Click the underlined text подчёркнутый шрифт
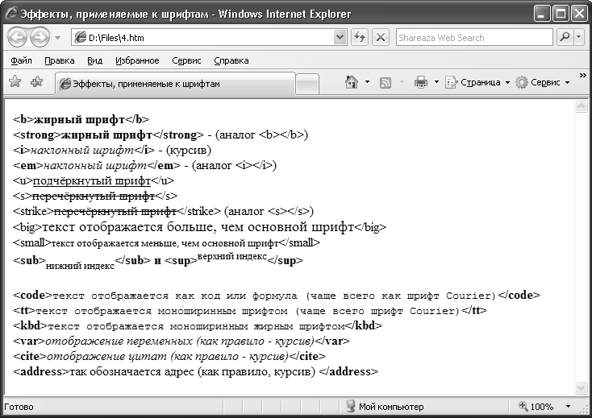 click(x=92, y=181)
